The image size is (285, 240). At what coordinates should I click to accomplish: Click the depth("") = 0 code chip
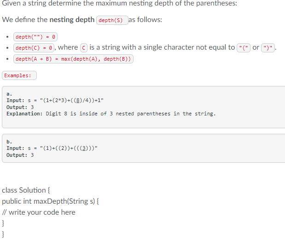coord(35,37)
